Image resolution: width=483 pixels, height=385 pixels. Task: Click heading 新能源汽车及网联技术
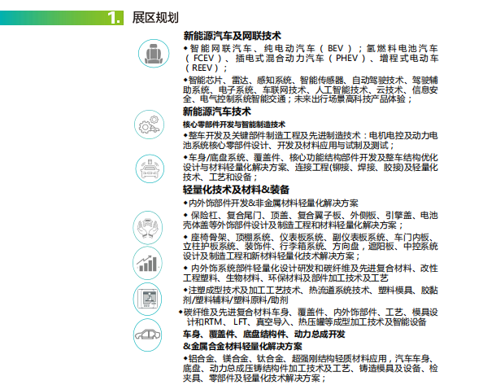point(233,36)
